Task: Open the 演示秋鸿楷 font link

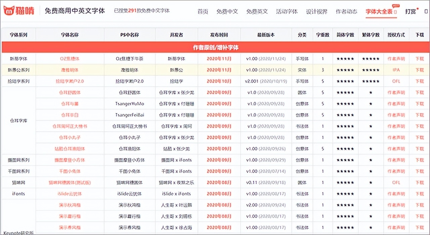Action: 70,205
